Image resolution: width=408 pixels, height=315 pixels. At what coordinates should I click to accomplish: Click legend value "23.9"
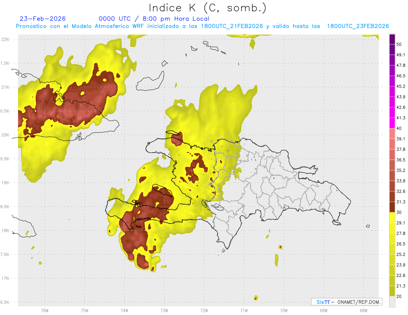(x=401, y=265)
